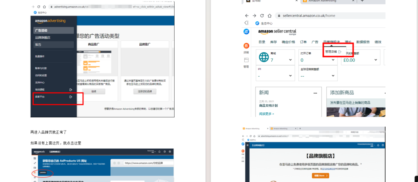Collapse side panel icon in Seller Central browser
This screenshot has height=182, width=418.
246,23
